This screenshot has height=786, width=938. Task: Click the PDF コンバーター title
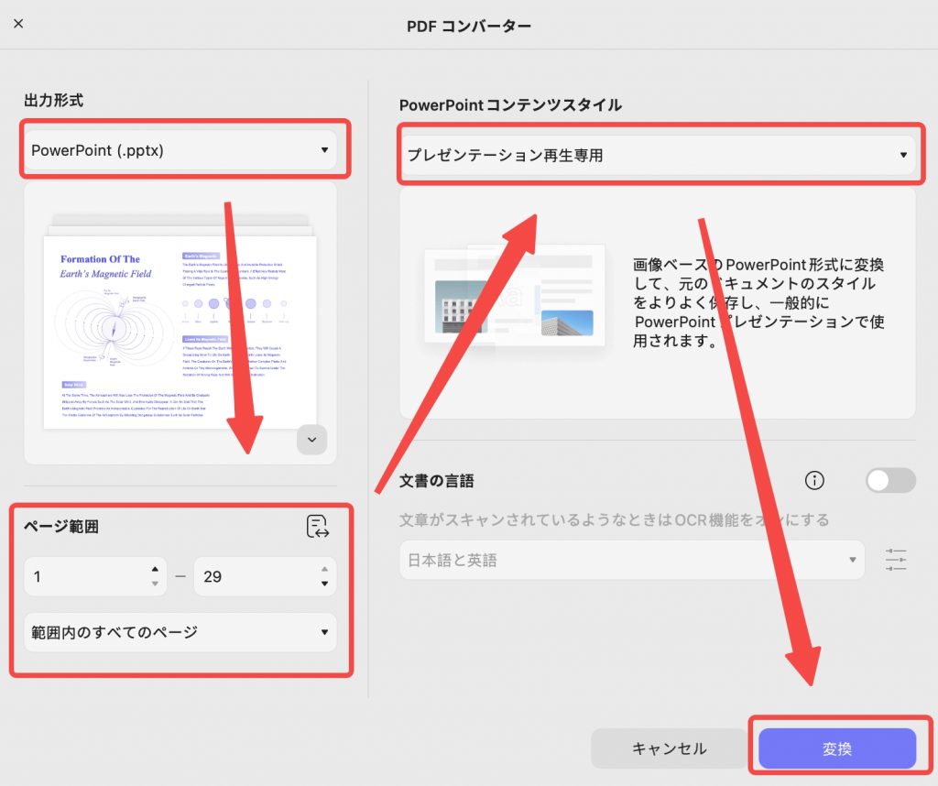coord(469,27)
